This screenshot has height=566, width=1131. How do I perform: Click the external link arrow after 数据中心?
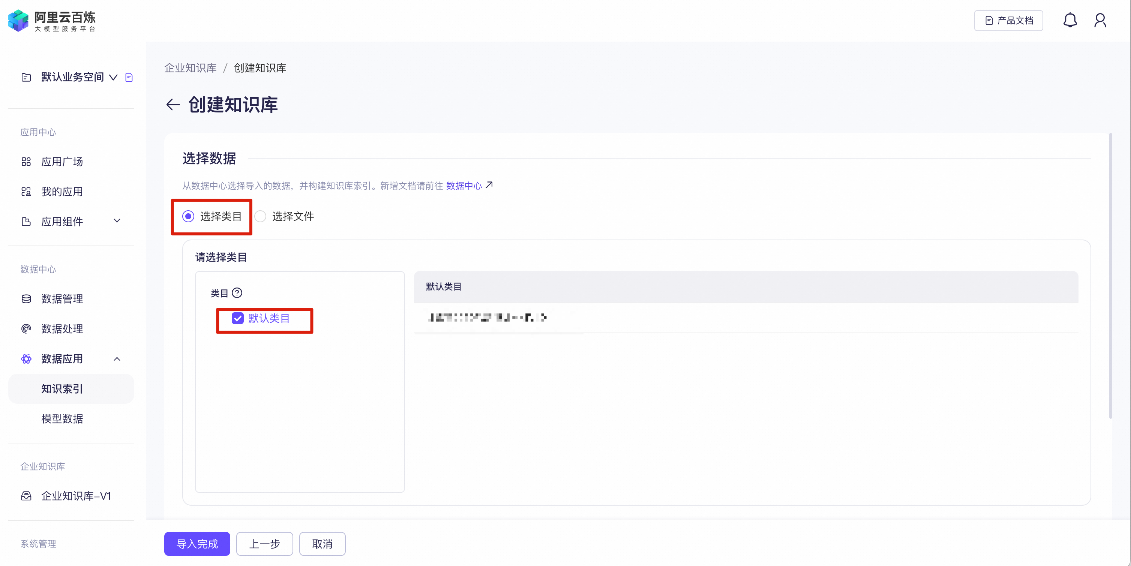tap(489, 185)
